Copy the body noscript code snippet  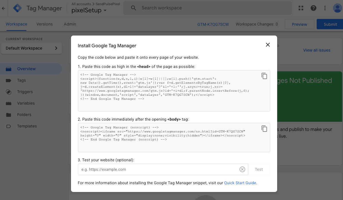click(264, 129)
